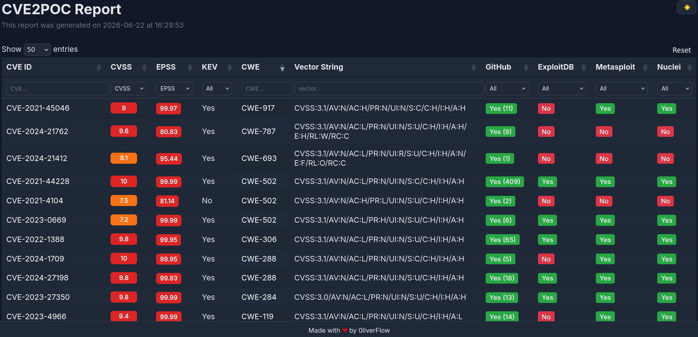Sort by Vector String column arrows
Viewport: 698px width, 337px height.
[473, 68]
